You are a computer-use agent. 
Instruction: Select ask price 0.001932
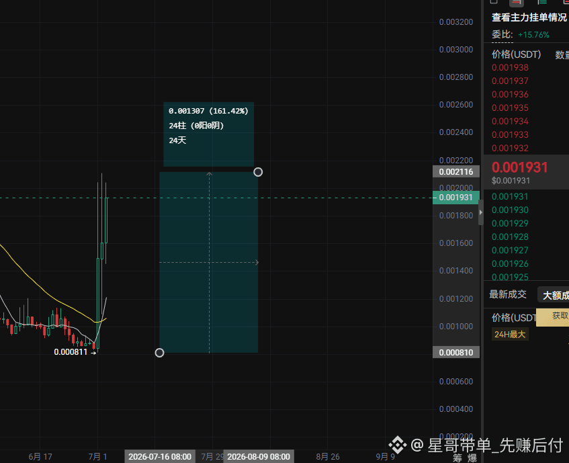point(510,148)
